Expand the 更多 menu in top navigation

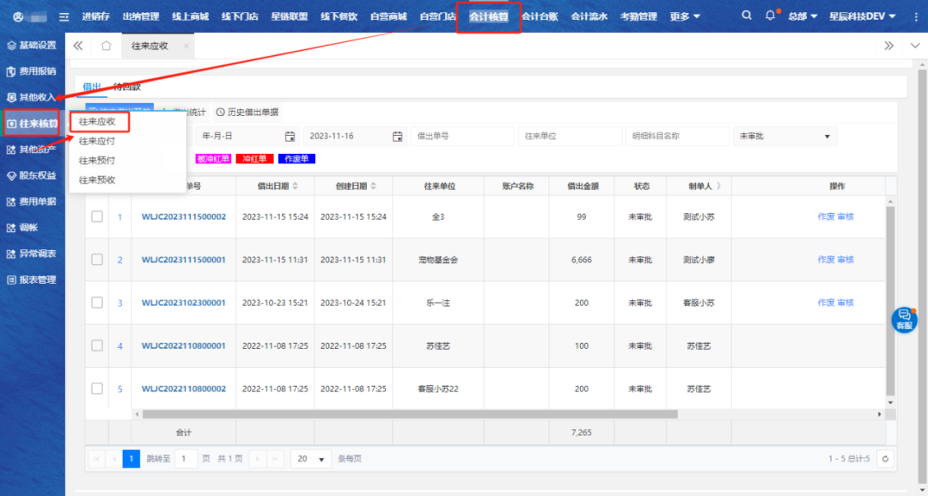pyautogui.click(x=685, y=16)
